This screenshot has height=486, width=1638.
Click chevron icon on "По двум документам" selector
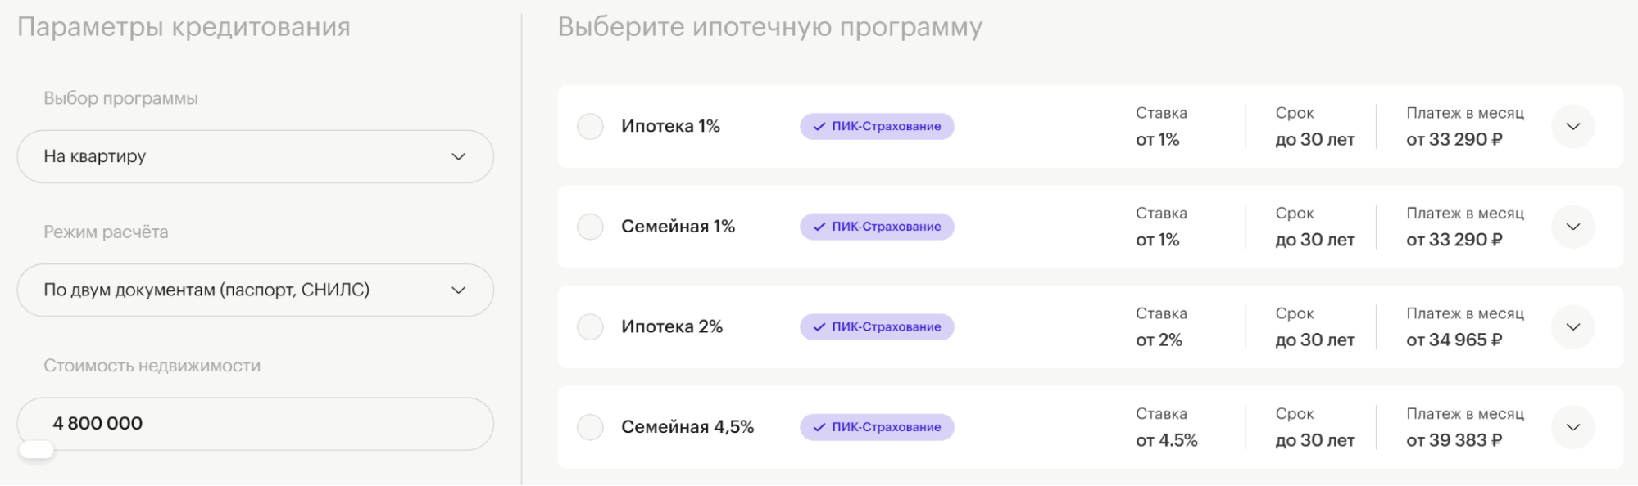point(460,290)
